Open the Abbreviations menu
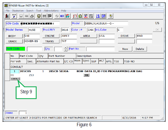This screenshot has height=130, width=168. 51,11
